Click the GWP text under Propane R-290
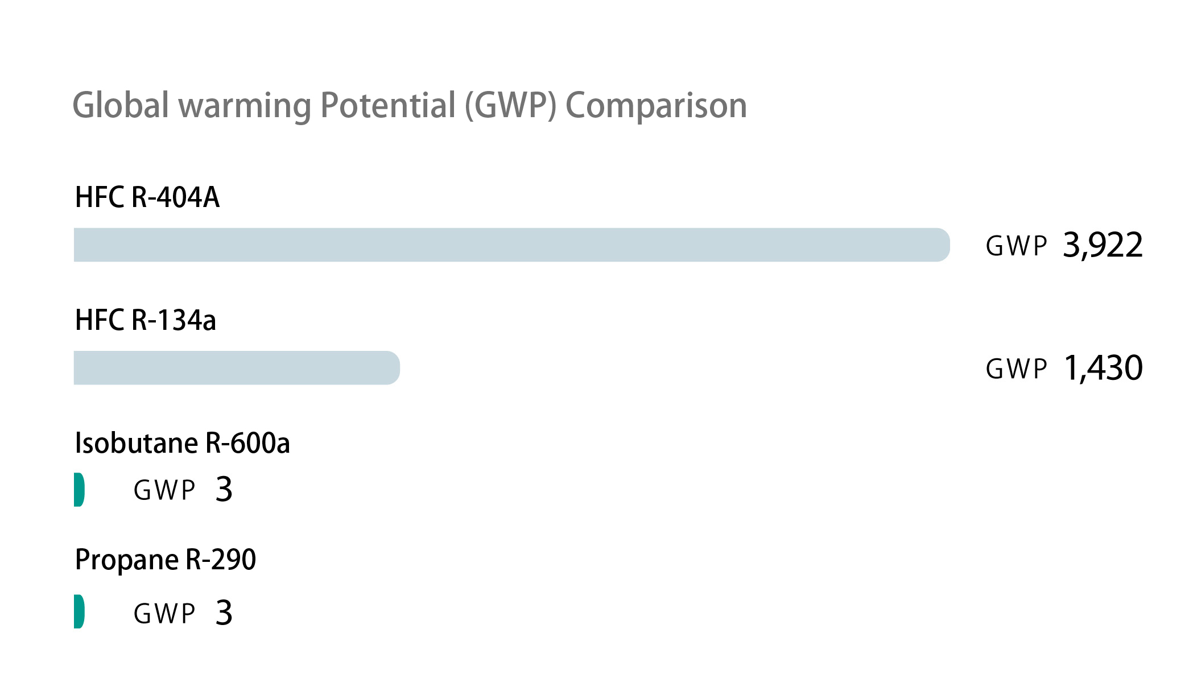This screenshot has width=1193, height=691. pyautogui.click(x=164, y=614)
